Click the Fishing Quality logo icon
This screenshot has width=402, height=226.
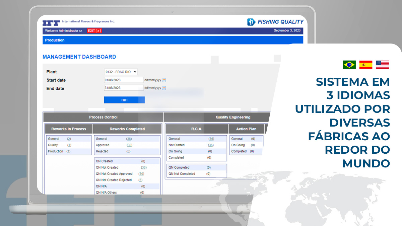point(250,22)
